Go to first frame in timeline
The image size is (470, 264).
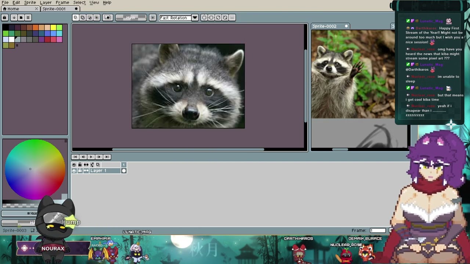pyautogui.click(x=75, y=157)
